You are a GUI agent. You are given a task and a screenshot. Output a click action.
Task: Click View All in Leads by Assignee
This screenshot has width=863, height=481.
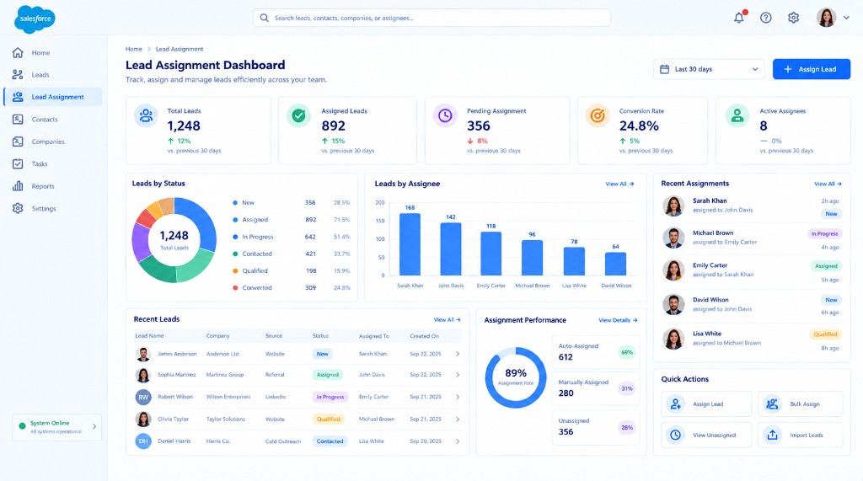619,184
